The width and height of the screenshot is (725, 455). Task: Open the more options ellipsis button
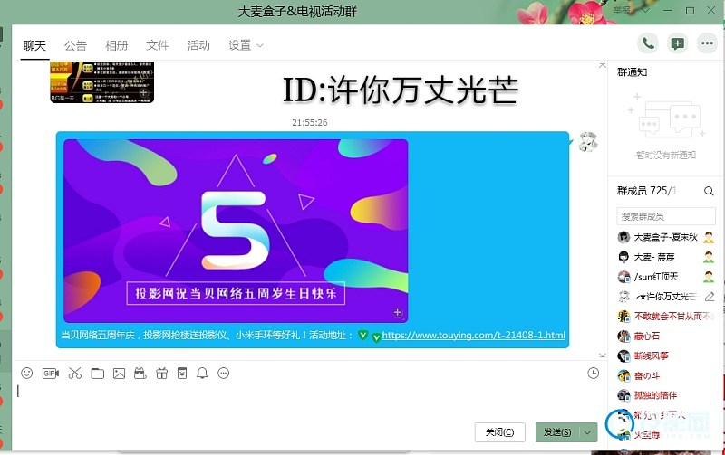tap(707, 43)
